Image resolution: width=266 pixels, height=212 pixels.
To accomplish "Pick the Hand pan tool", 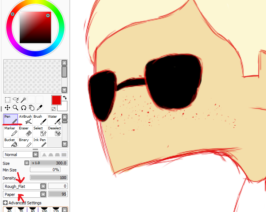I will 32,108.
